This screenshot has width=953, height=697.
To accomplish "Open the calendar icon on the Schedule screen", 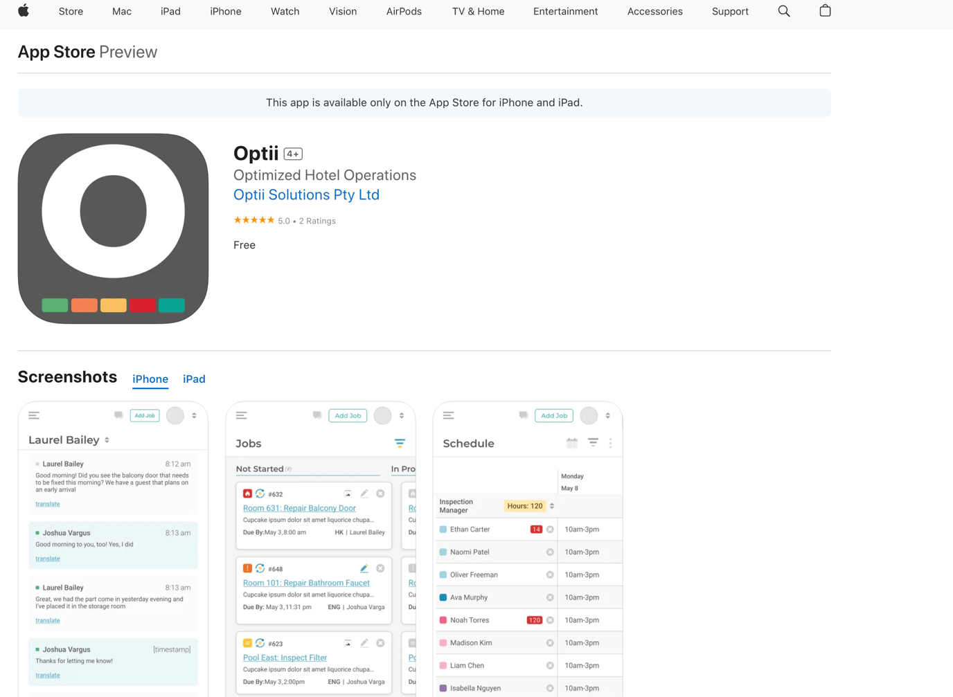I will (x=571, y=443).
